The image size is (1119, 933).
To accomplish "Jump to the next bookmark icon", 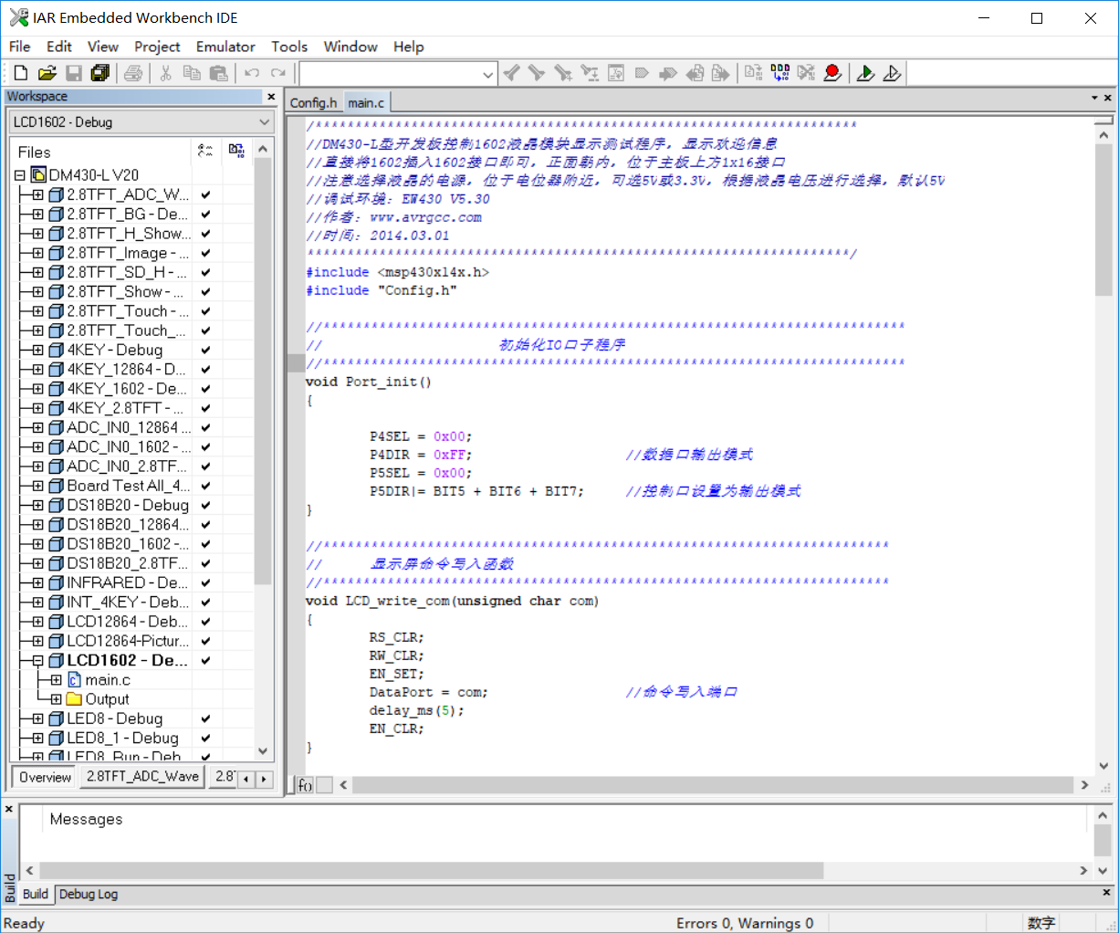I will tap(668, 73).
